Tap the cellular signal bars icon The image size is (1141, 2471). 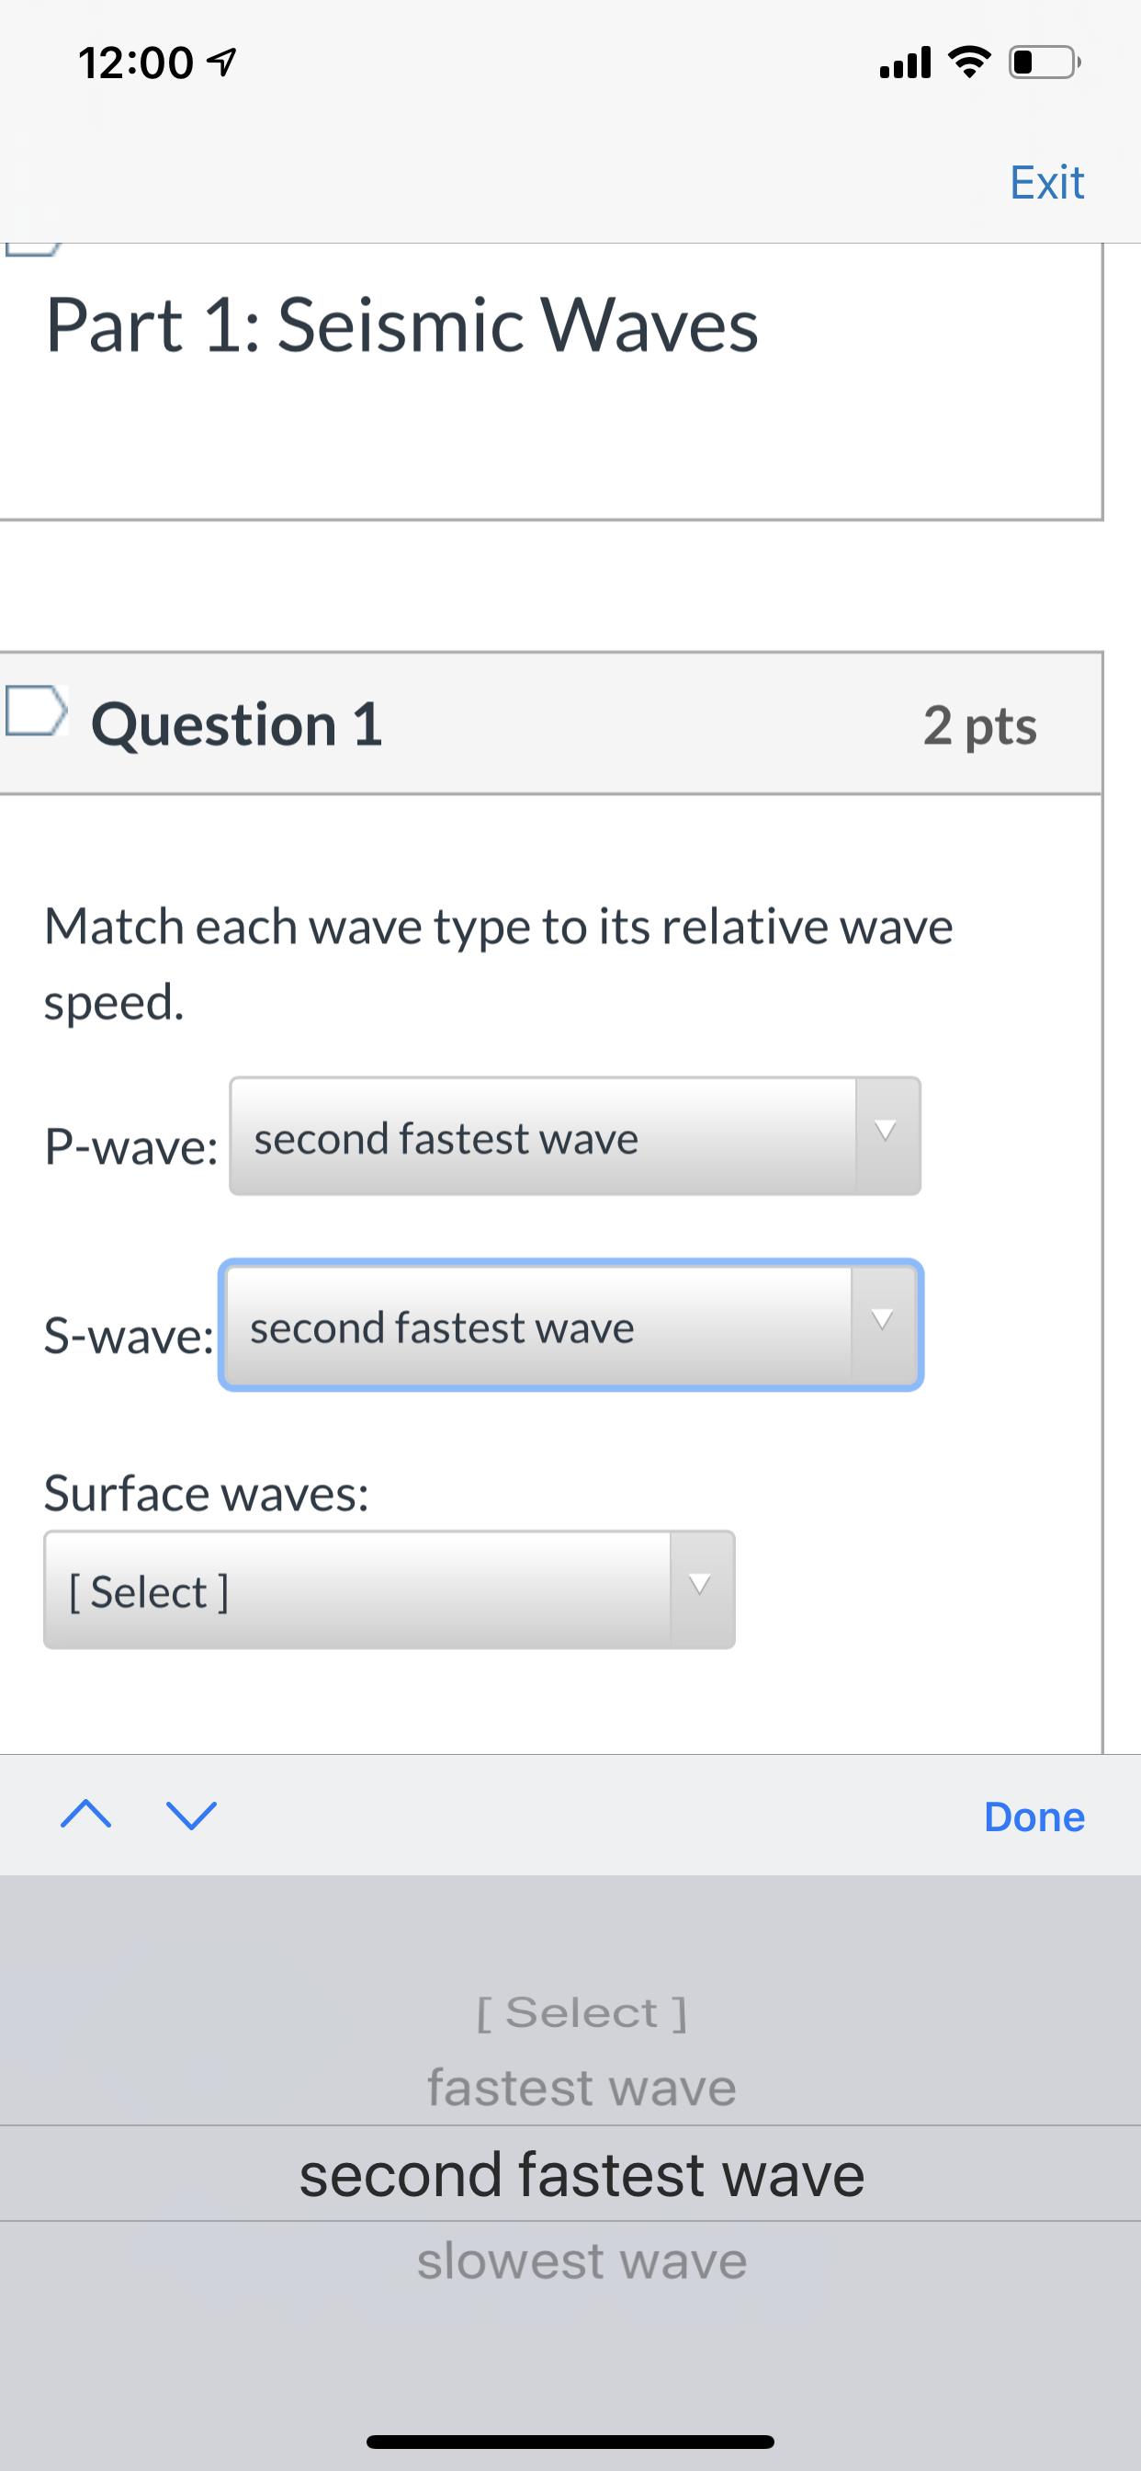905,63
